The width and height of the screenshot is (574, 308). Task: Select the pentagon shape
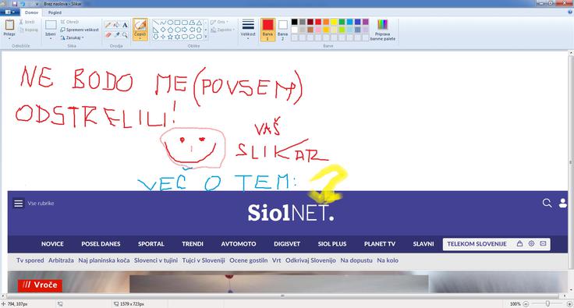pyautogui.click(x=170, y=30)
